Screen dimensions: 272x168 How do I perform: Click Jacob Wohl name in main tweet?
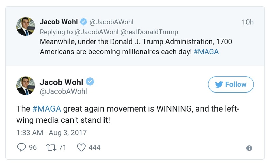pyautogui.click(x=61, y=82)
